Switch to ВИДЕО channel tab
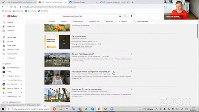The image size is (199, 112). [x=64, y=21]
